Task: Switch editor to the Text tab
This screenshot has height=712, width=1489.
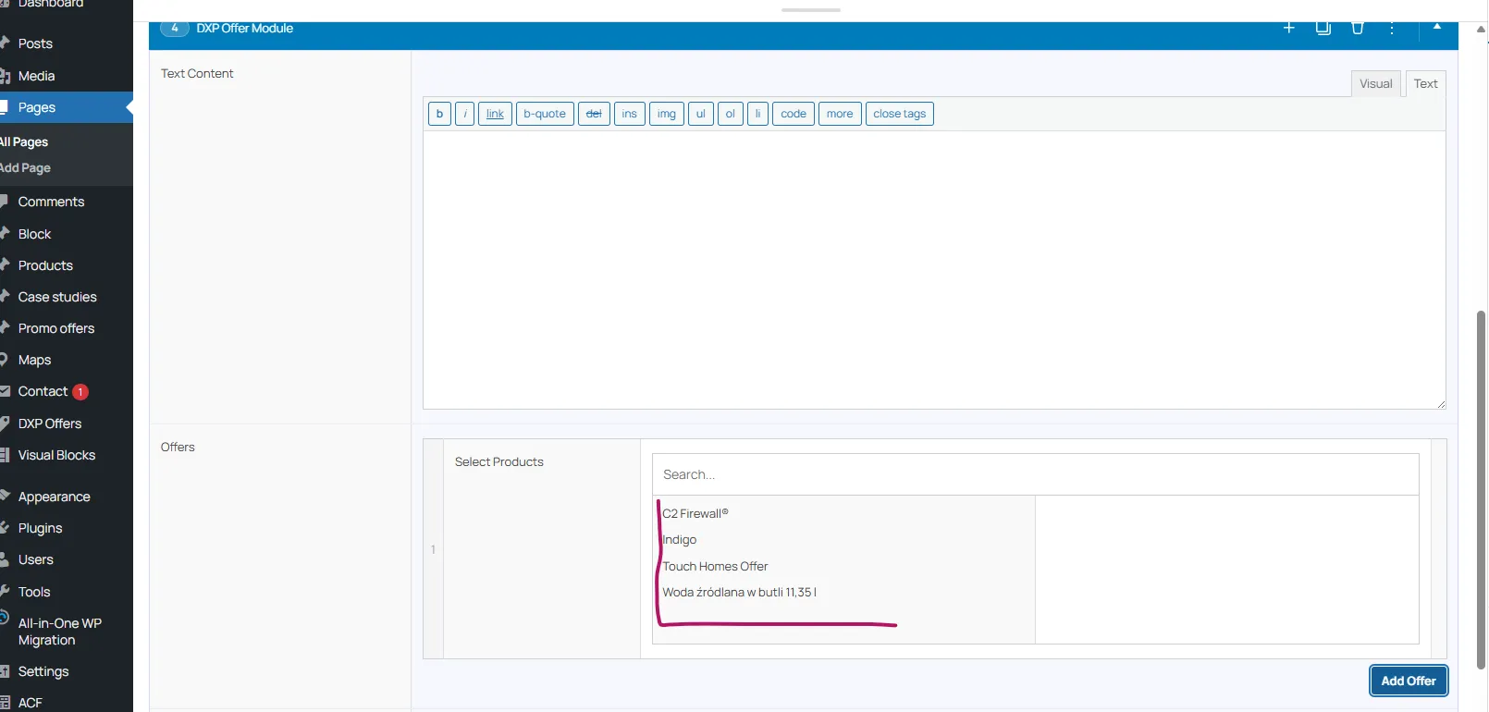Action: coord(1425,83)
